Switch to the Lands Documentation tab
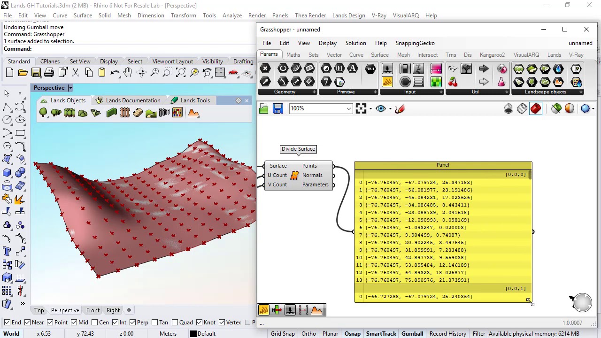 pos(128,100)
